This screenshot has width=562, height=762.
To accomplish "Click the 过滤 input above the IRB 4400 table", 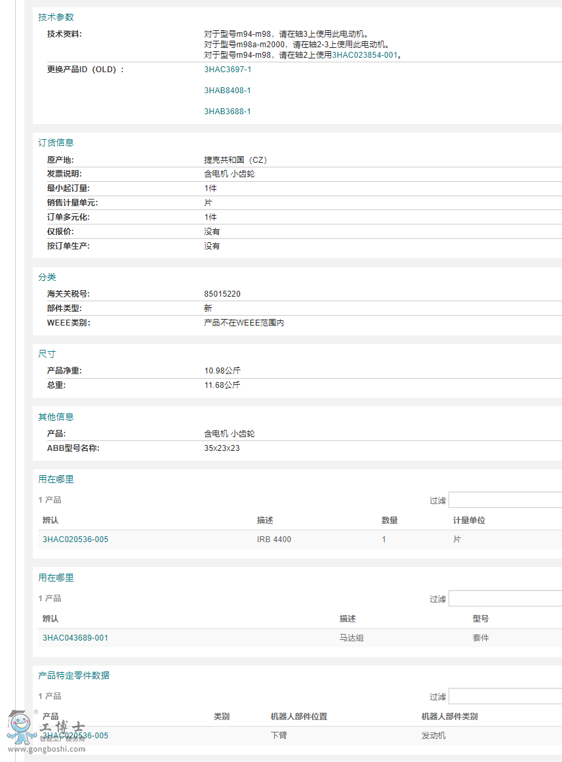I will [x=505, y=500].
